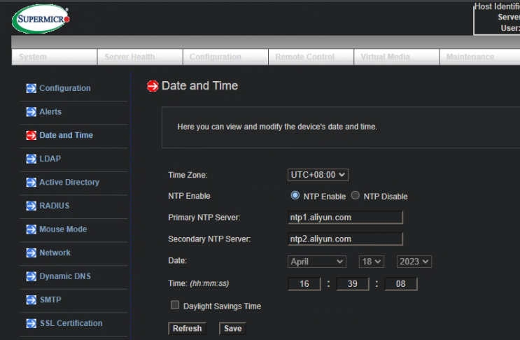Click the minutes field showing 39
The height and width of the screenshot is (340, 520).
[353, 284]
